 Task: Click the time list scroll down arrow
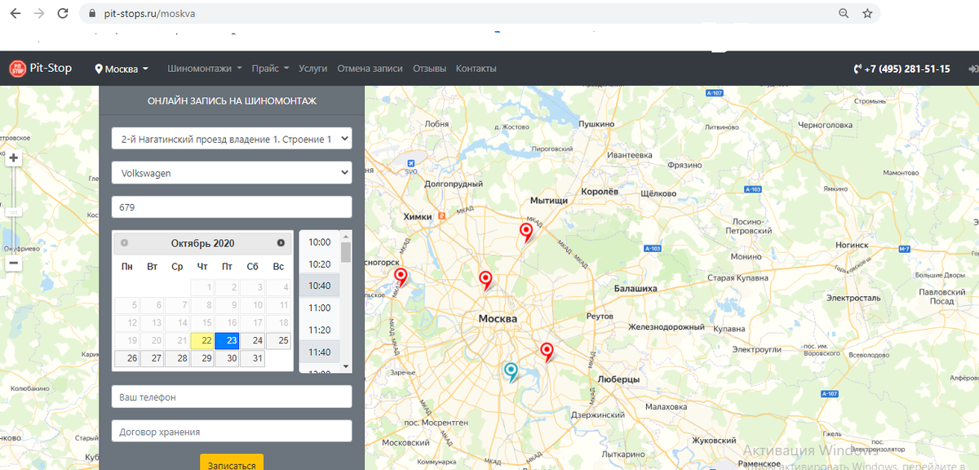(346, 366)
